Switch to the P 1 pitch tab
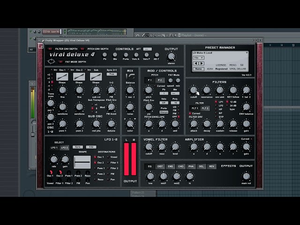This screenshot has width=300, height=225. (150, 80)
